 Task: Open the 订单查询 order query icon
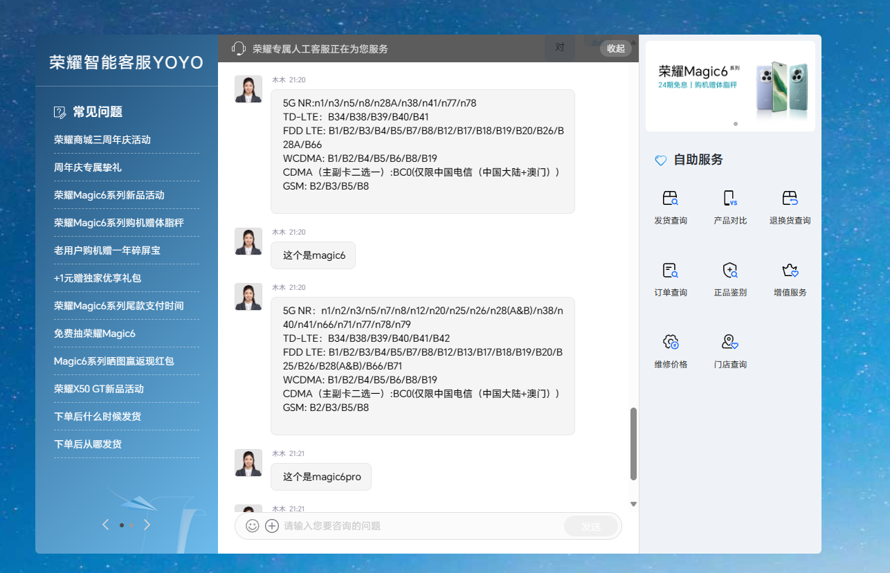click(x=671, y=271)
